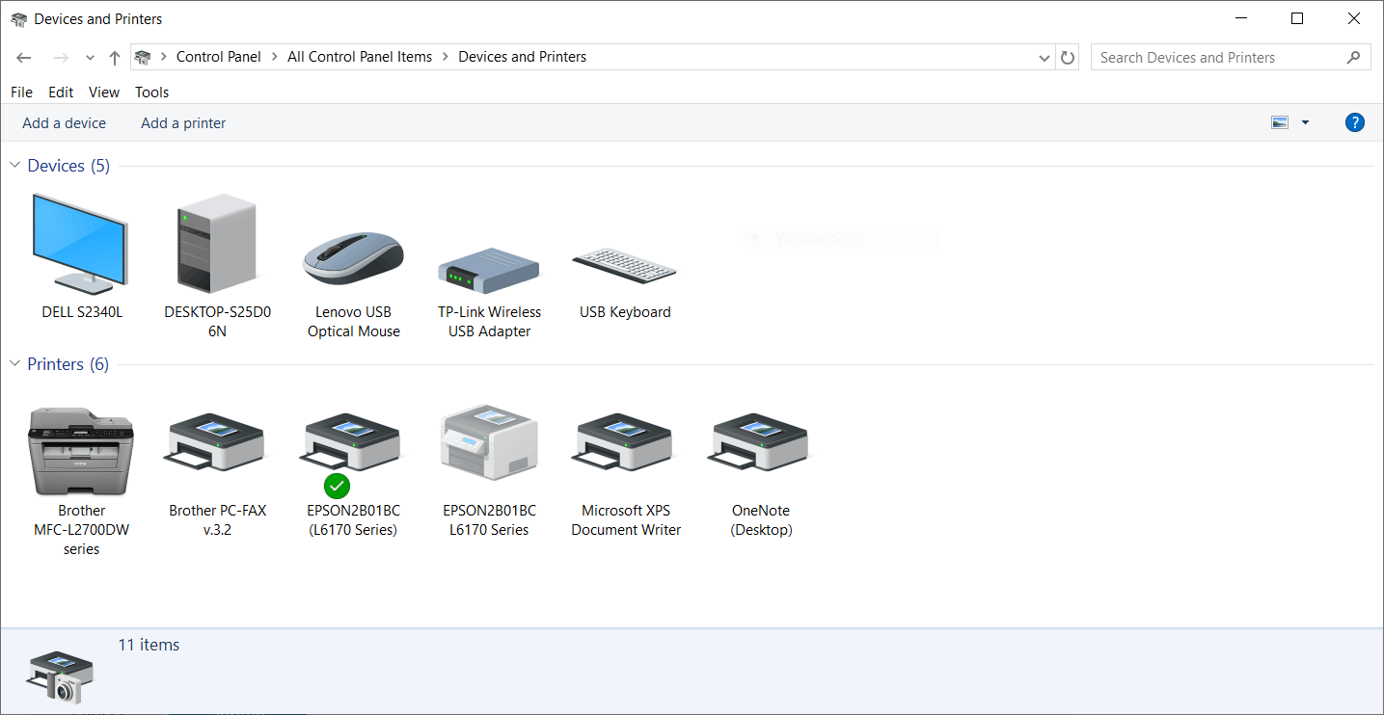Click the Microsoft XPS Document Writer label
The width and height of the screenshot is (1384, 715).
tap(626, 520)
